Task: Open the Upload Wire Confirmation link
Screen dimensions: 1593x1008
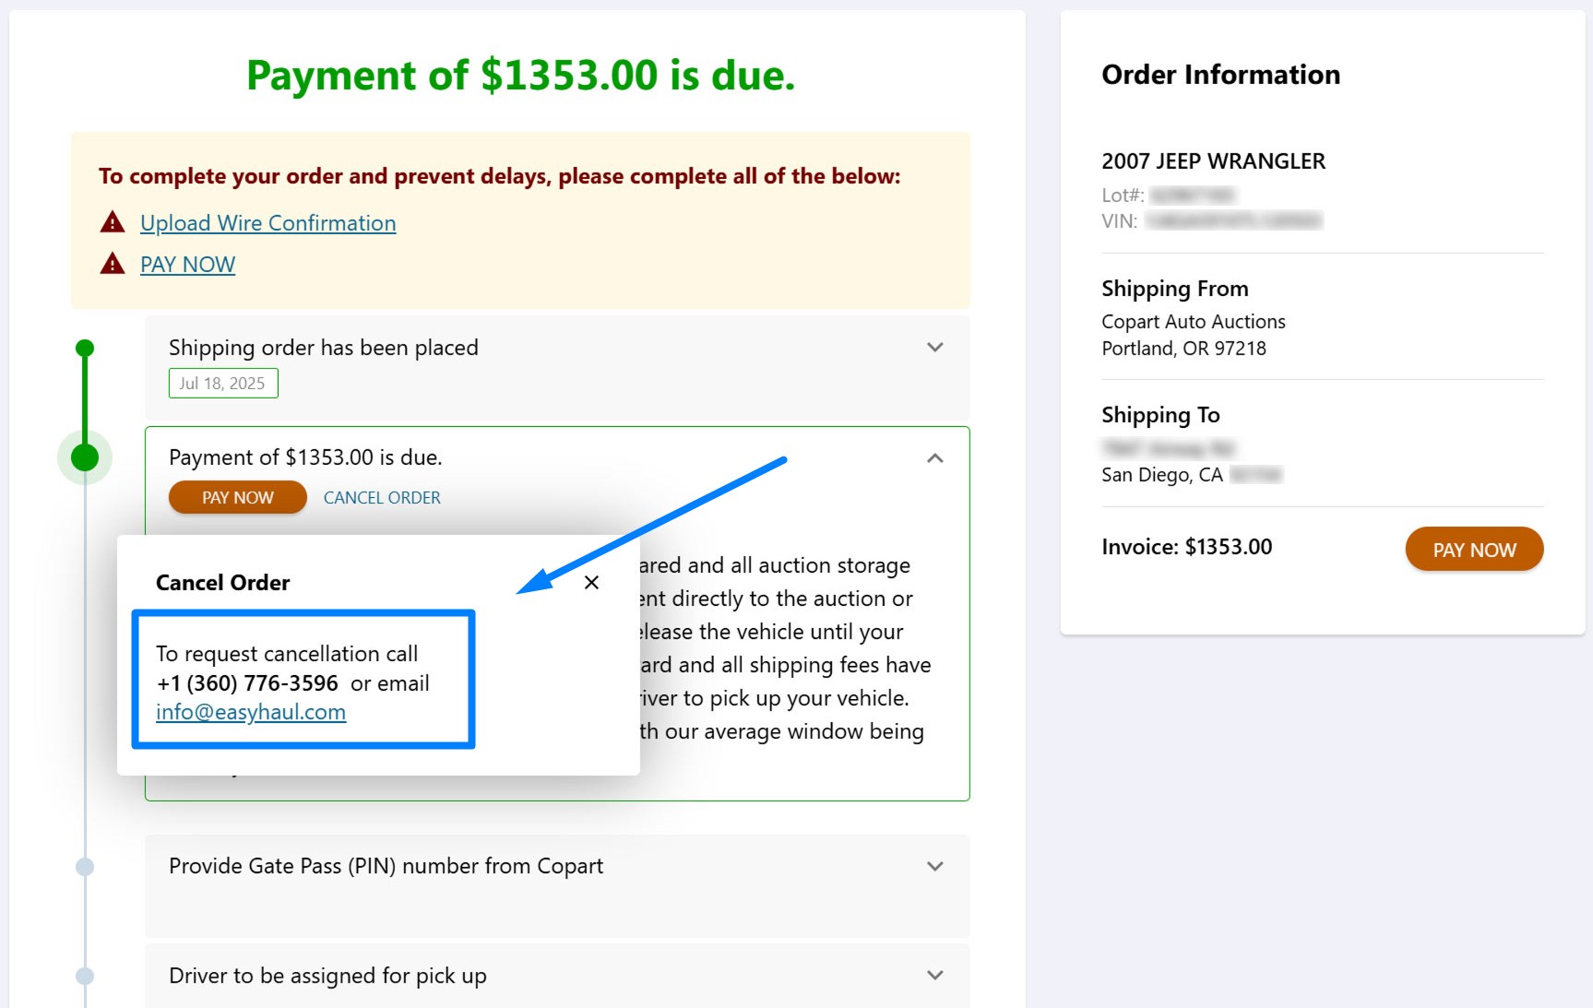Action: pyautogui.click(x=267, y=223)
